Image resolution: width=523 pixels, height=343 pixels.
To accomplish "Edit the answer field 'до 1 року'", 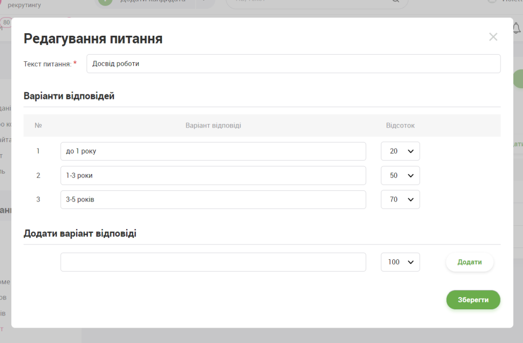I will (x=213, y=151).
